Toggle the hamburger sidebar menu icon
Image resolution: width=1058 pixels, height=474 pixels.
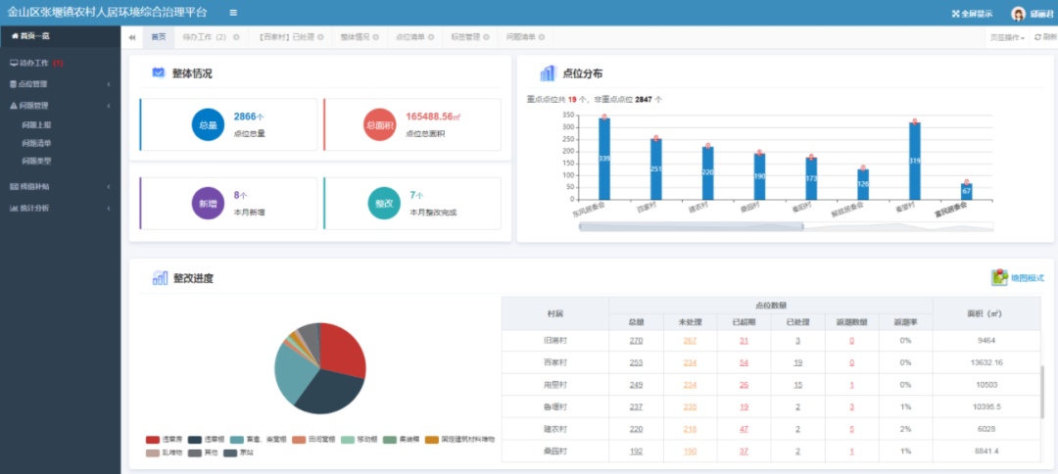coord(233,13)
